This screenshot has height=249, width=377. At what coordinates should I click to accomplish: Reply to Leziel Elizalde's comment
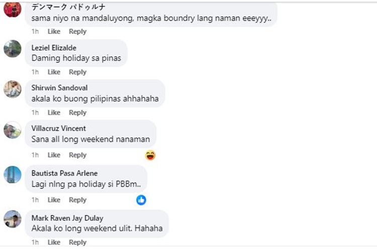click(x=77, y=72)
